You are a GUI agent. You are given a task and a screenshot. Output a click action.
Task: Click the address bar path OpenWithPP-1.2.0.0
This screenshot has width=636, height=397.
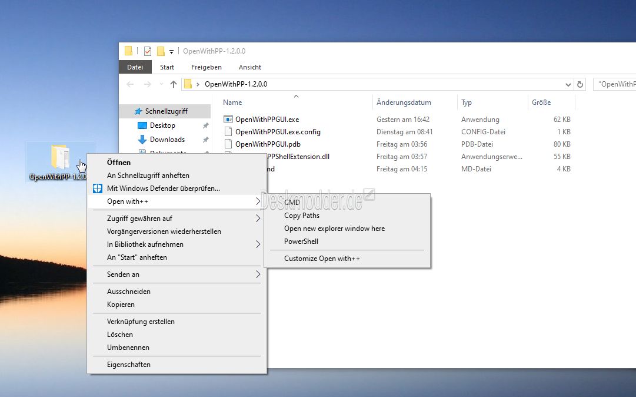coord(236,84)
